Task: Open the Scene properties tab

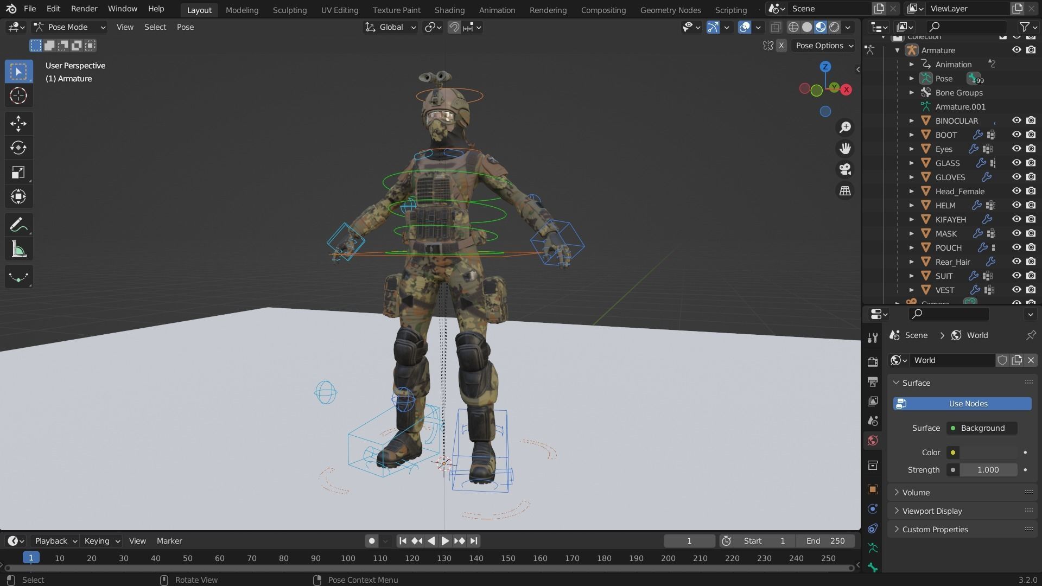Action: [873, 421]
